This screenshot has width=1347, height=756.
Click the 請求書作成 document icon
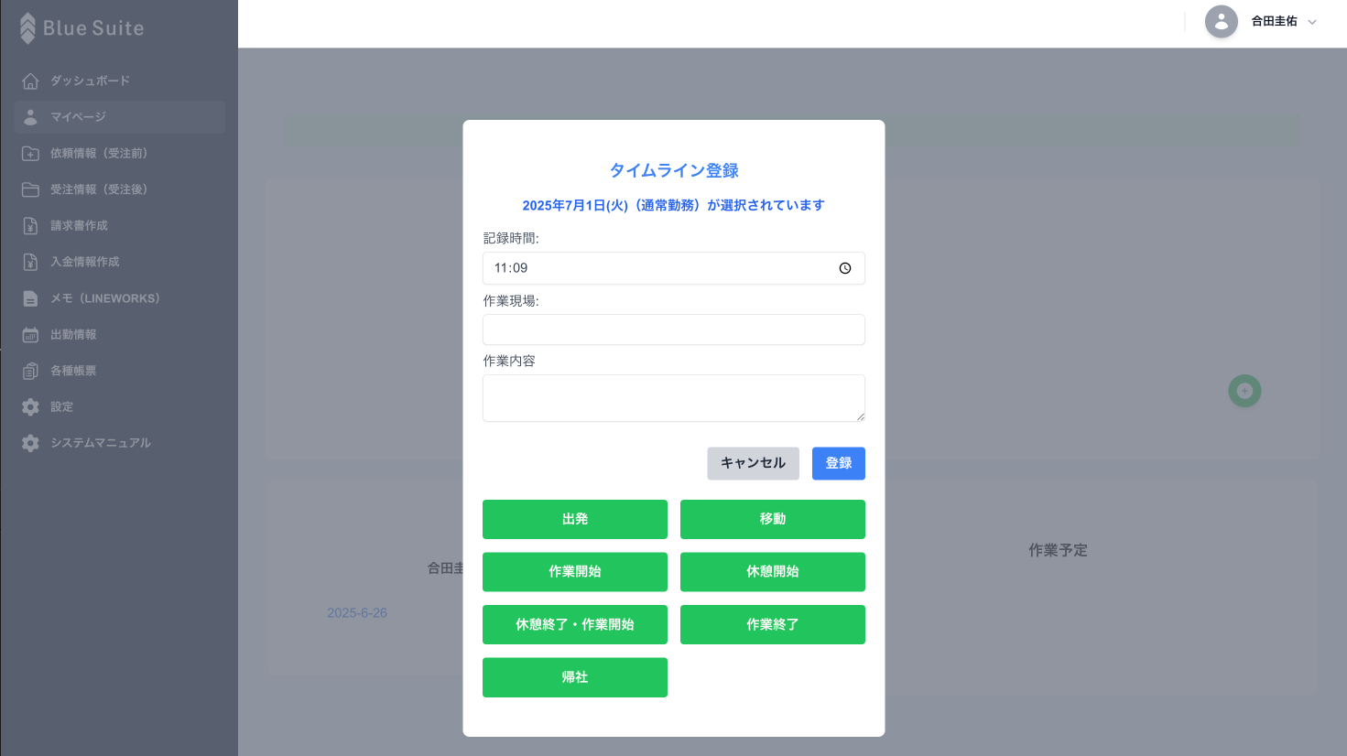tap(30, 226)
